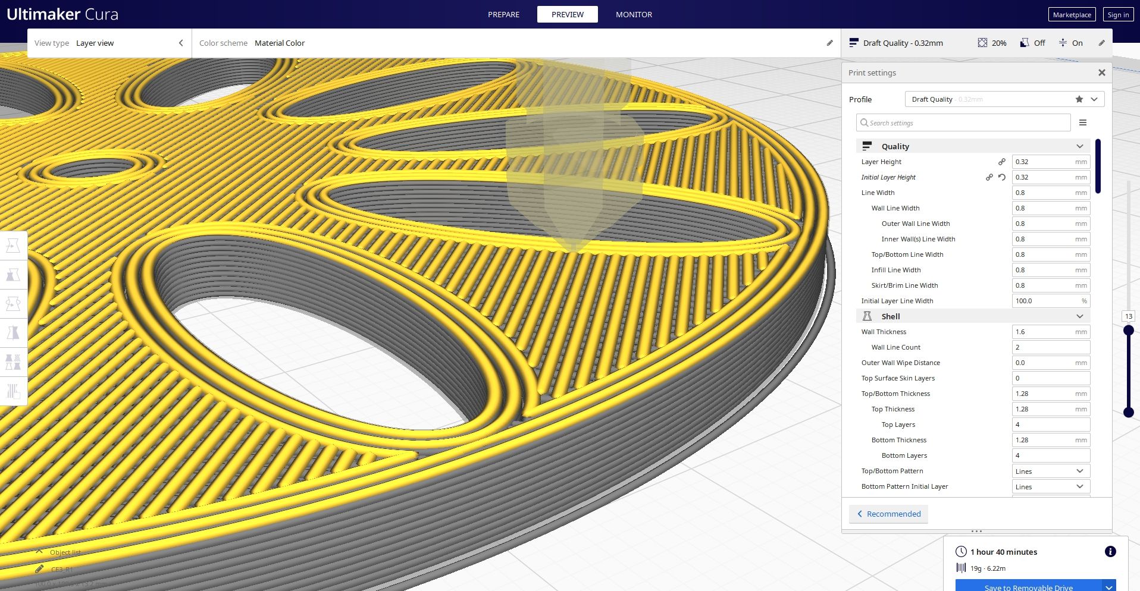The width and height of the screenshot is (1140, 591).
Task: Collapse the Quality settings section
Action: click(1080, 146)
